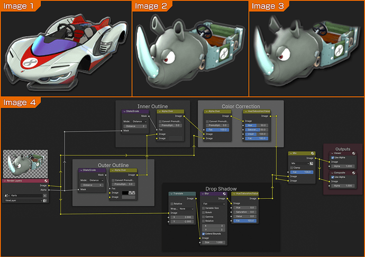Screen dimensions: 365x257
Task: Click the Viewer node Image input socket
Action: pyautogui.click(x=329, y=162)
